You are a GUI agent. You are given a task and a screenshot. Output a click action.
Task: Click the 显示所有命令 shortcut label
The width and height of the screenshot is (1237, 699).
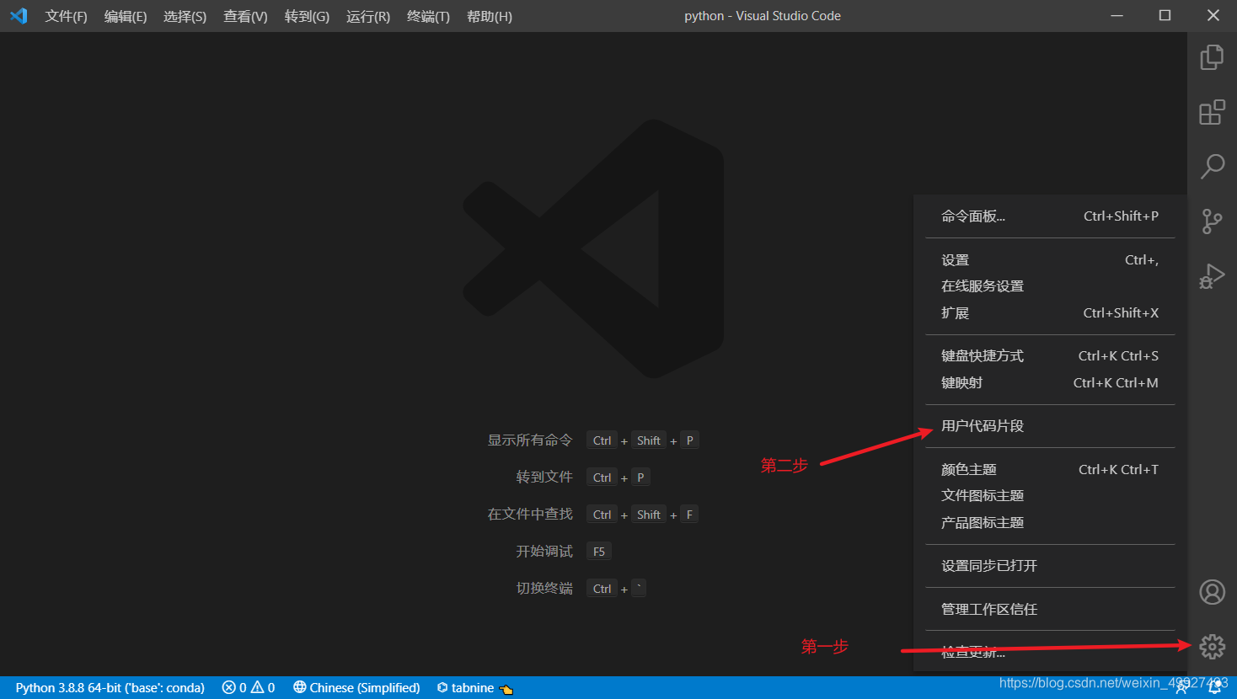click(x=530, y=440)
